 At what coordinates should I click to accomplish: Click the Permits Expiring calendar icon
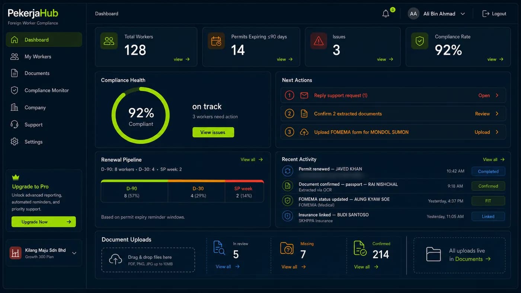[216, 41]
